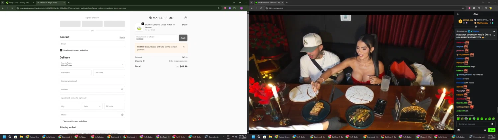This screenshot has height=140, width=498.
Task: View site info icon beside mapleprime.com URL
Action: click(x=18, y=8)
